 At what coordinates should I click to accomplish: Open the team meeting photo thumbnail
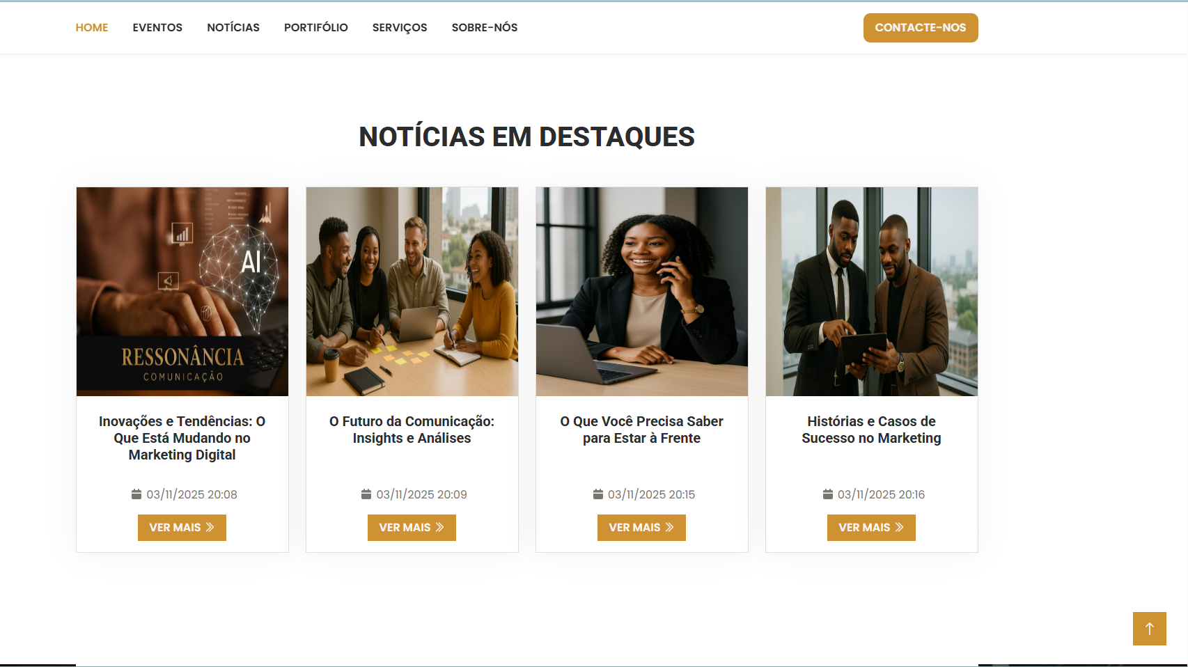click(x=412, y=292)
